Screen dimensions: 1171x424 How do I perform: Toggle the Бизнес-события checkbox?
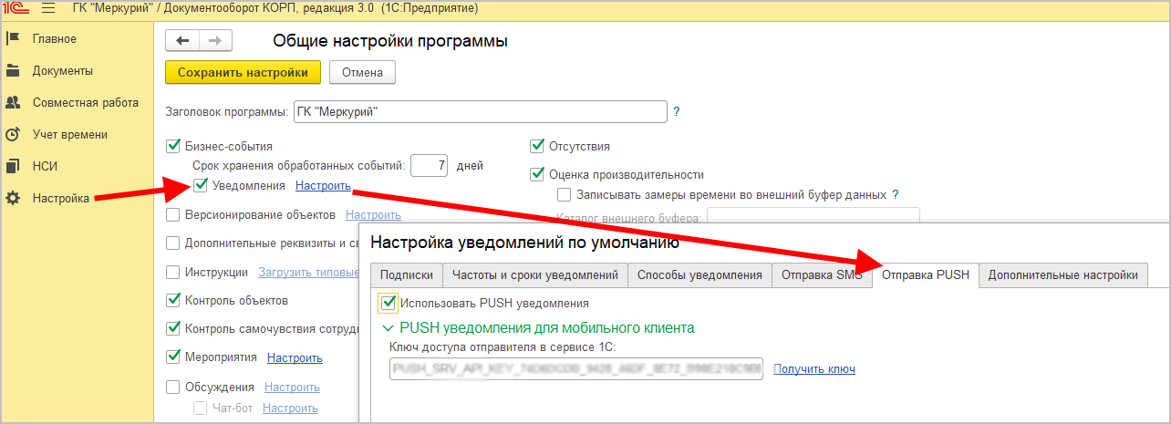(x=173, y=146)
